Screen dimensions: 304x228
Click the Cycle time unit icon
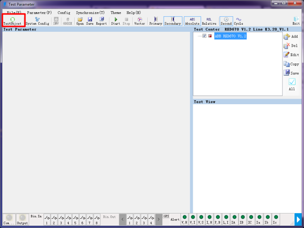click(x=239, y=21)
